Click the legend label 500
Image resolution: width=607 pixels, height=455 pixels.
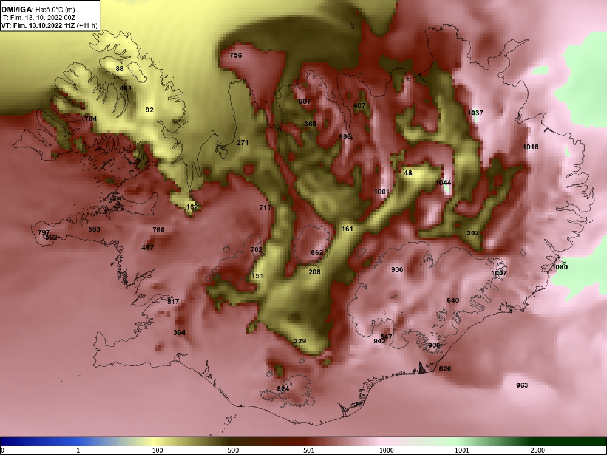(x=233, y=450)
